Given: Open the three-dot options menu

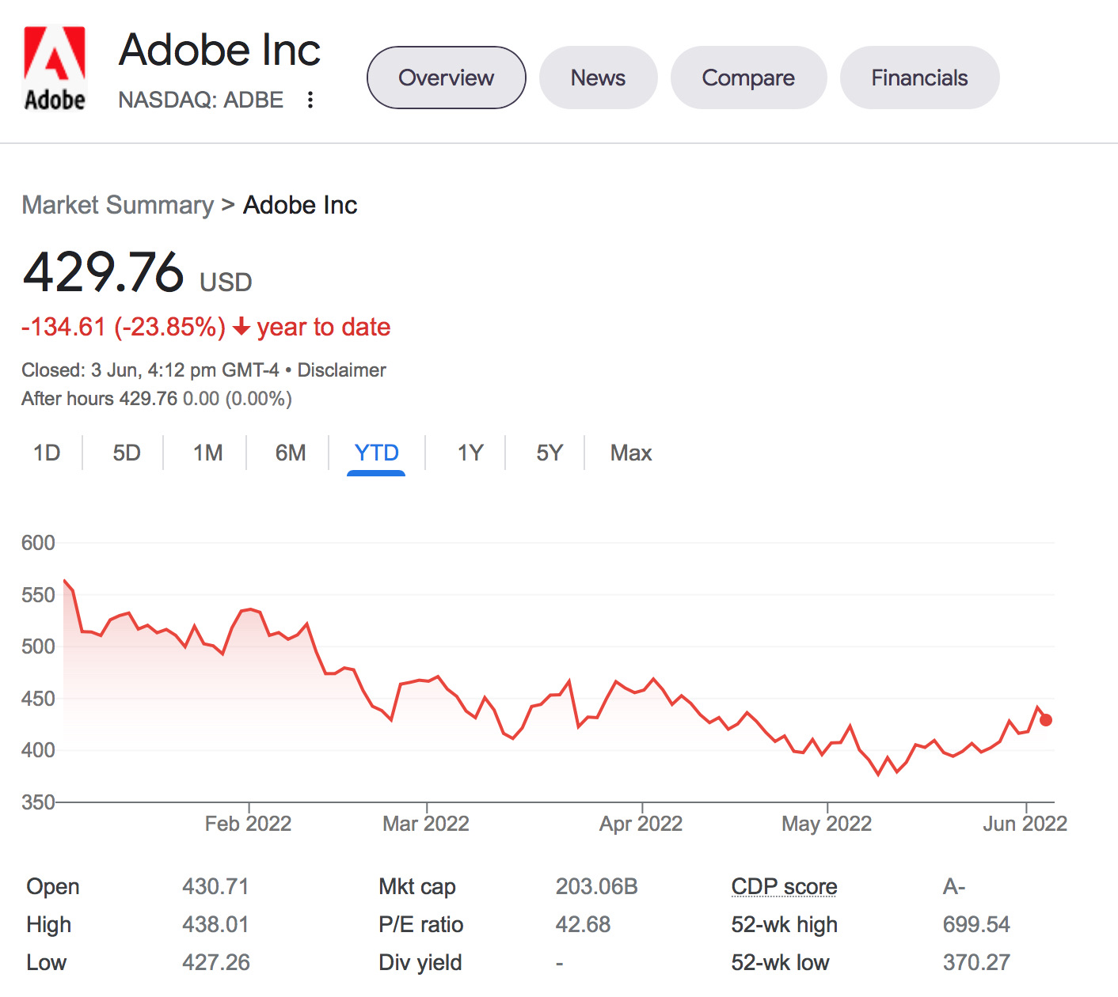Looking at the screenshot, I should click(x=310, y=100).
